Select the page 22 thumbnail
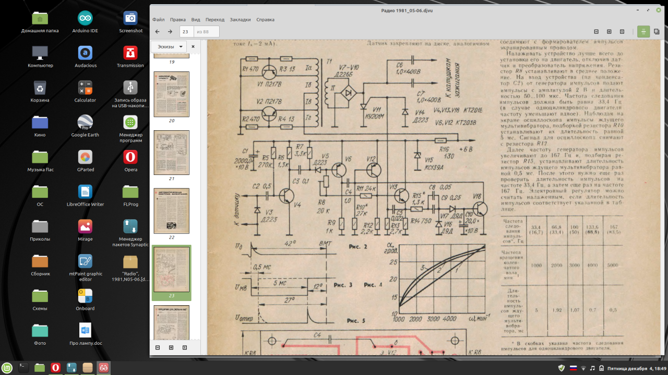The image size is (668, 375). click(171, 211)
